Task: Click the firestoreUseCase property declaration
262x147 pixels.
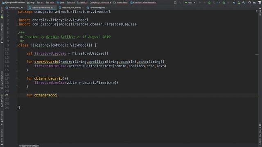Action: click(50, 53)
